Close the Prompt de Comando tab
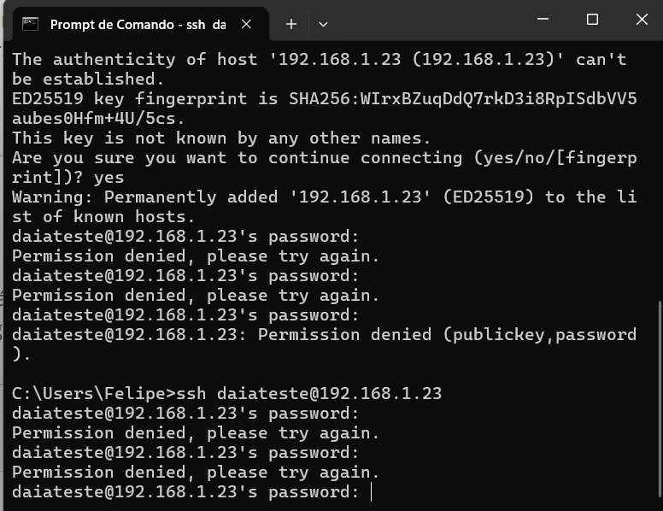 tap(246, 24)
